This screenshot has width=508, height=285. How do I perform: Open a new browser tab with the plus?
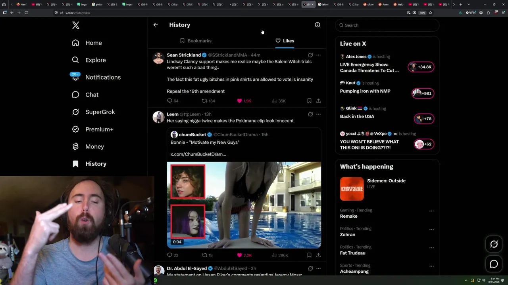coord(460,4)
